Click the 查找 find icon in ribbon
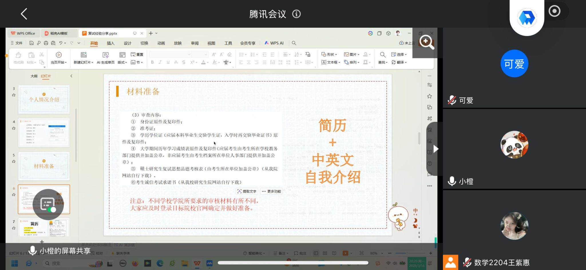This screenshot has height=270, width=586. [383, 55]
